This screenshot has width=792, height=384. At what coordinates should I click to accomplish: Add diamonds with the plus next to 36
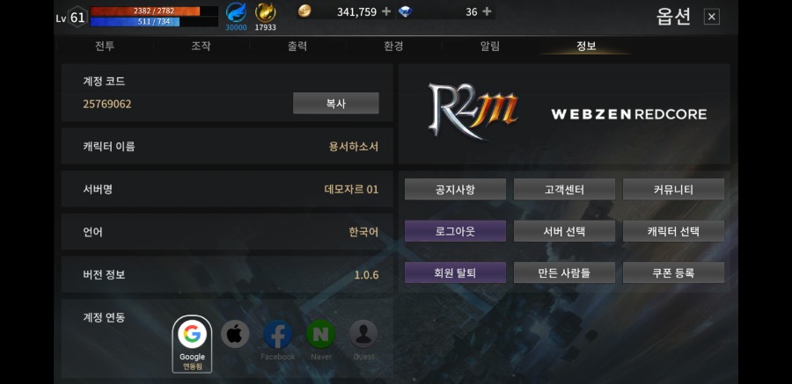click(x=487, y=11)
